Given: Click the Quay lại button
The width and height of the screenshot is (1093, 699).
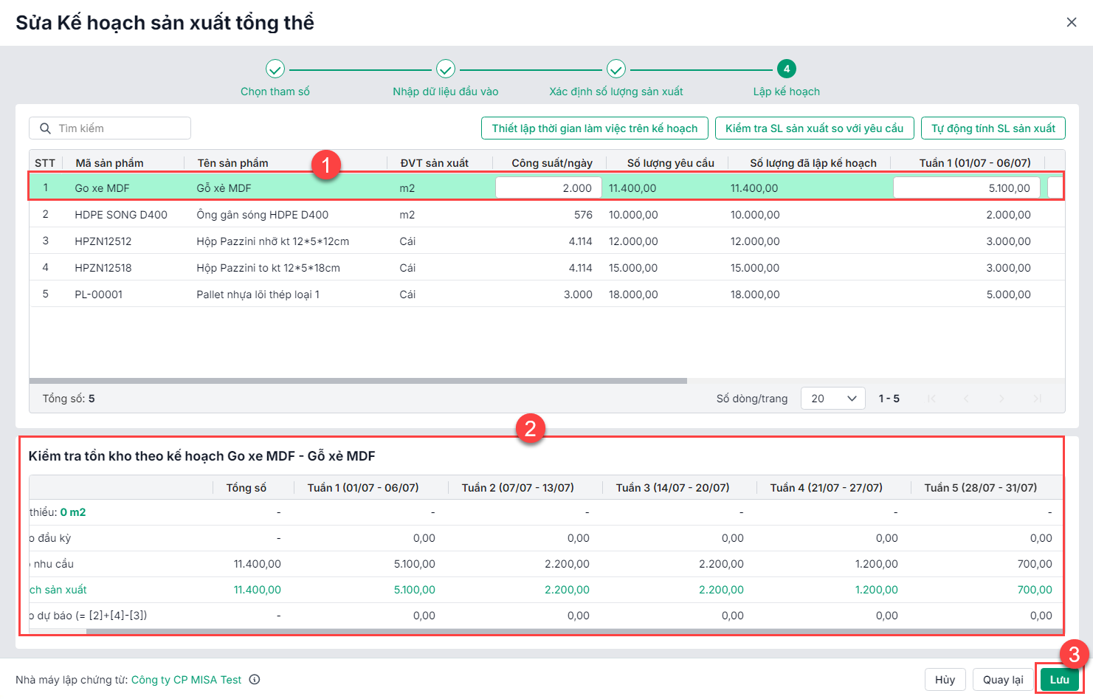Looking at the screenshot, I should [x=1002, y=680].
